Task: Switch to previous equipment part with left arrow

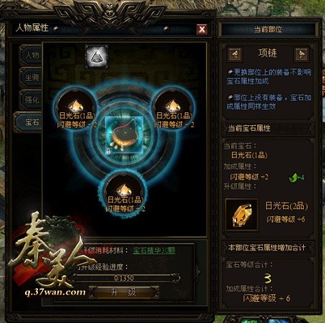Action: tap(235, 54)
